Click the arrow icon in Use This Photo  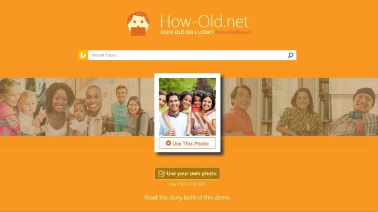tap(168, 143)
